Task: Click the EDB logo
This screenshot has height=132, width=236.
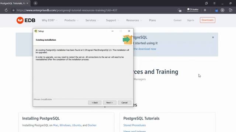Action: 26,20
